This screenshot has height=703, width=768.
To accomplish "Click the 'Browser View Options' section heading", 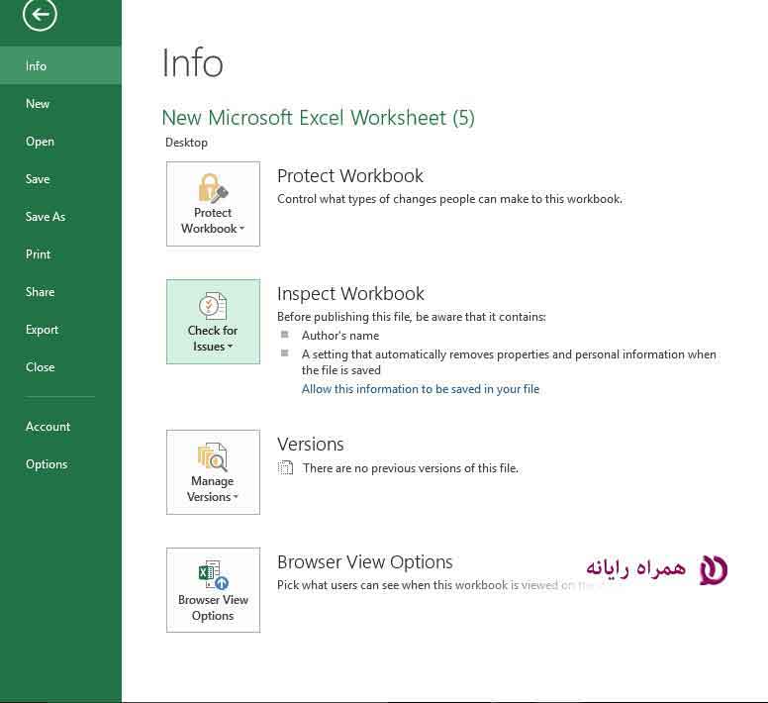I will (365, 562).
